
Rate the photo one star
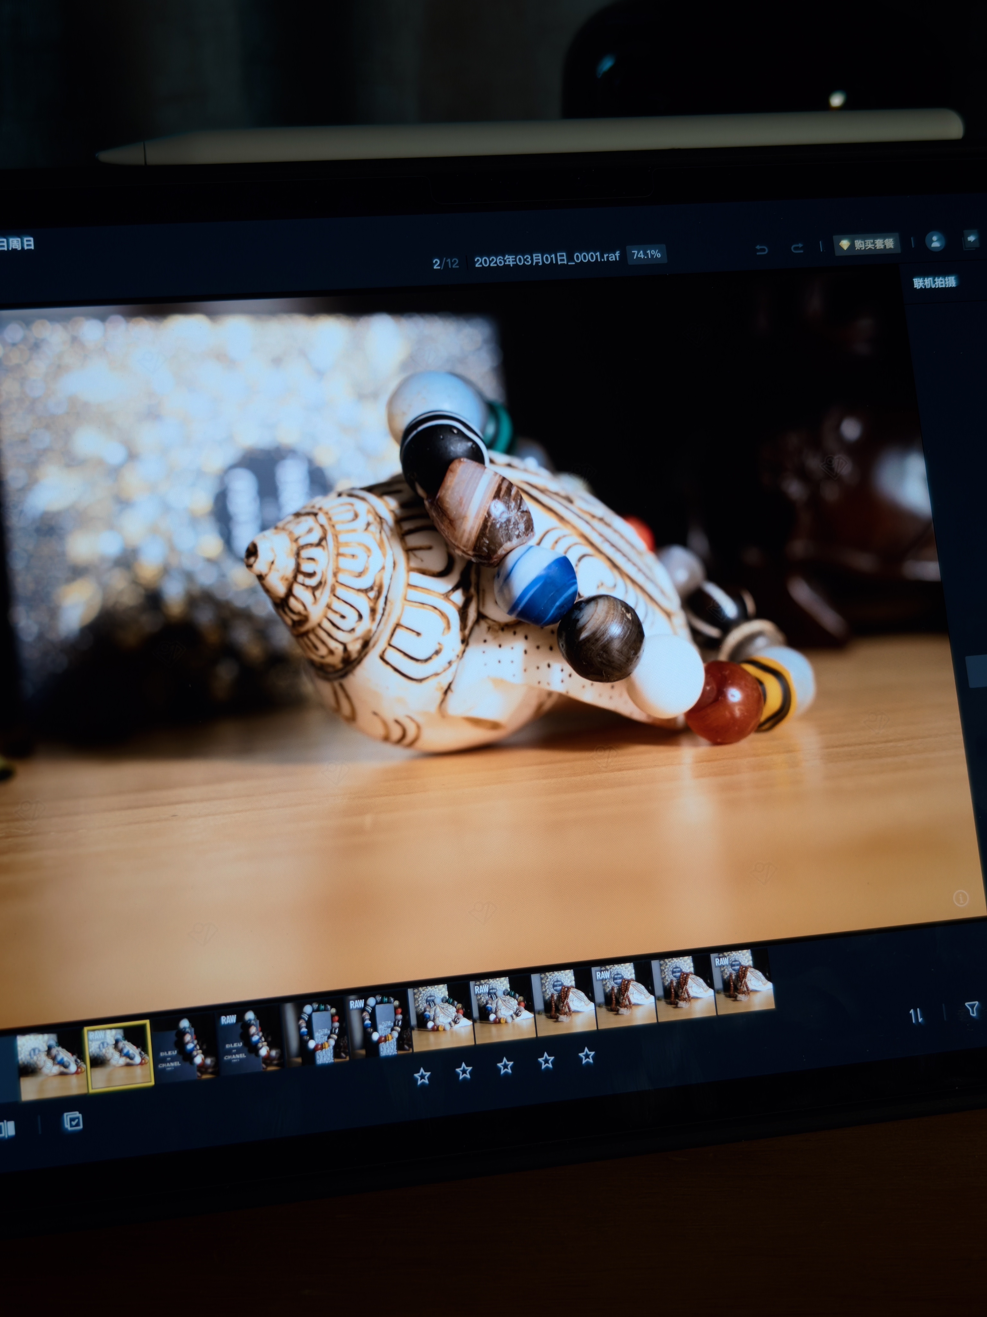click(x=422, y=1076)
